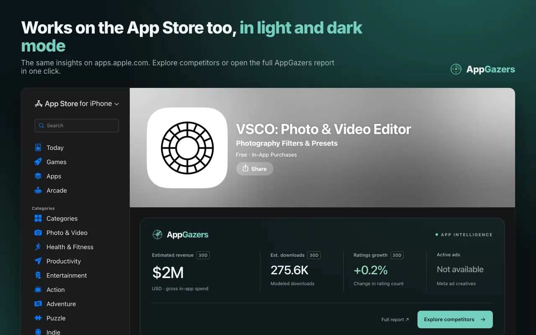Click VSCO: Photo & Video Editor title
Screen dimensions: 536x335
tap(324, 129)
